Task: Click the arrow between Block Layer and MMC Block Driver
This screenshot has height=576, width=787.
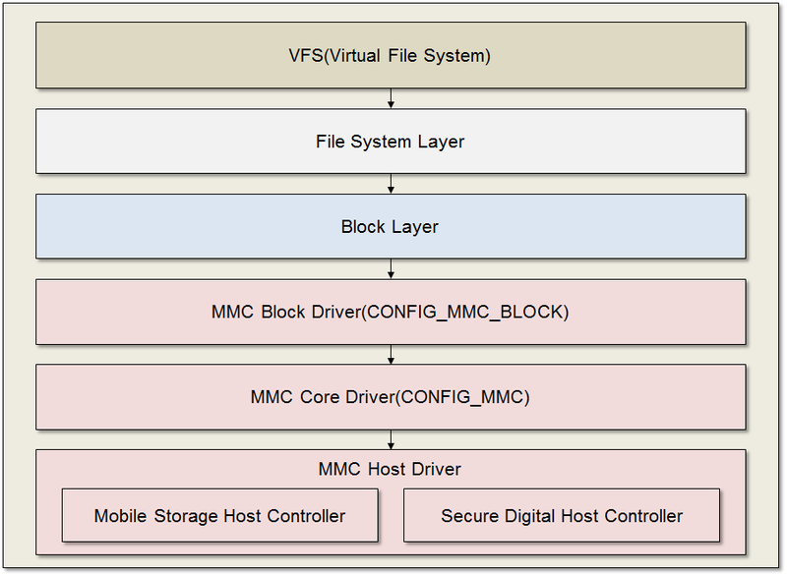Action: pyautogui.click(x=391, y=267)
